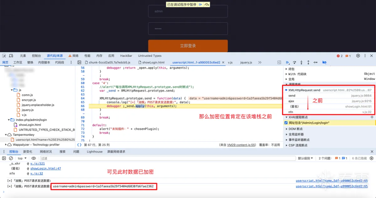Open comn.js in file tree

(27, 95)
